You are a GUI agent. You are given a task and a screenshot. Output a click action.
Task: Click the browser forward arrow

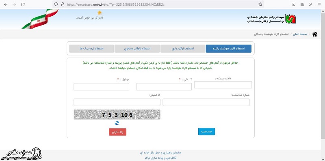(x=14, y=4)
